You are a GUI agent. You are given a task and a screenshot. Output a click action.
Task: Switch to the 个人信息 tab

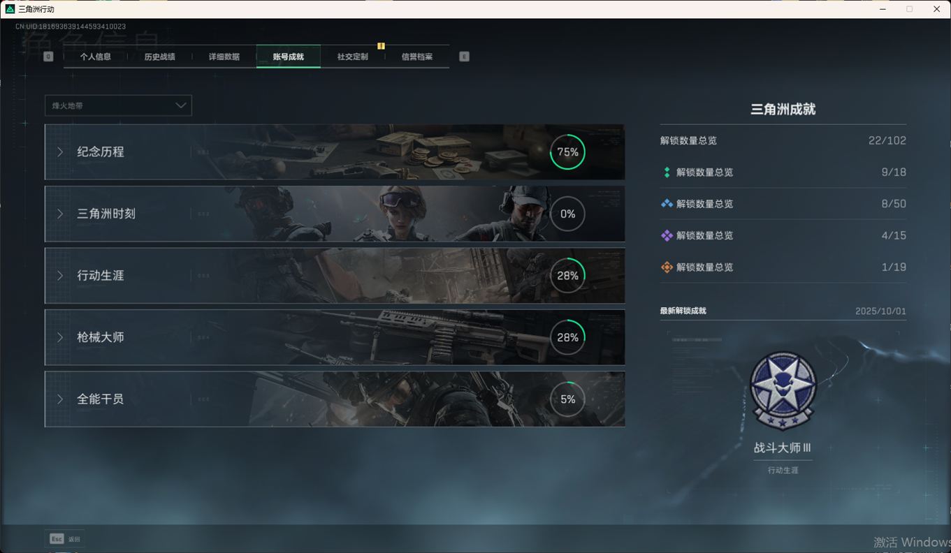point(96,57)
